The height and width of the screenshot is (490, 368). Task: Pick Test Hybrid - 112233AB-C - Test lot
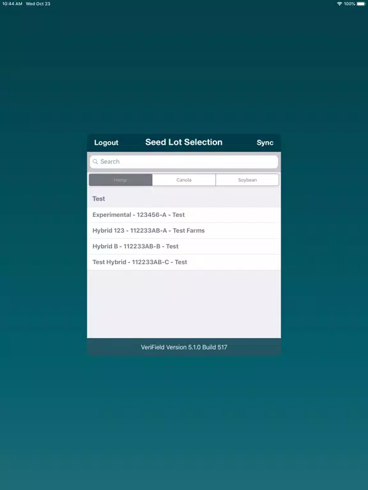pyautogui.click(x=184, y=262)
